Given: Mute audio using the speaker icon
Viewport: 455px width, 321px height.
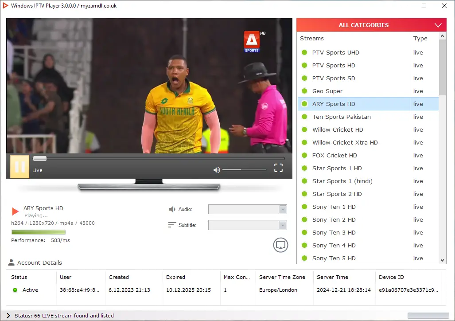Looking at the screenshot, I should point(217,170).
